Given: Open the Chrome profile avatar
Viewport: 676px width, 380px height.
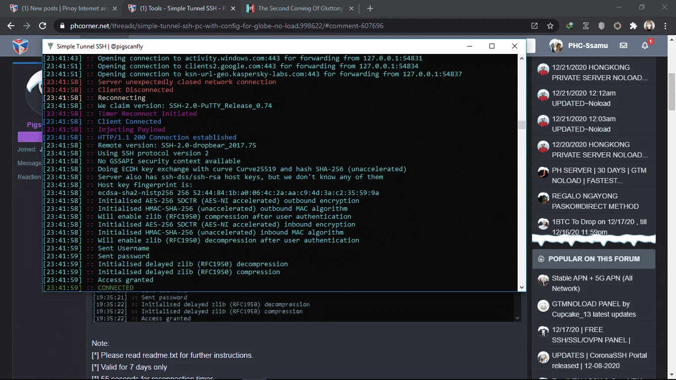Looking at the screenshot, I should tap(649, 26).
